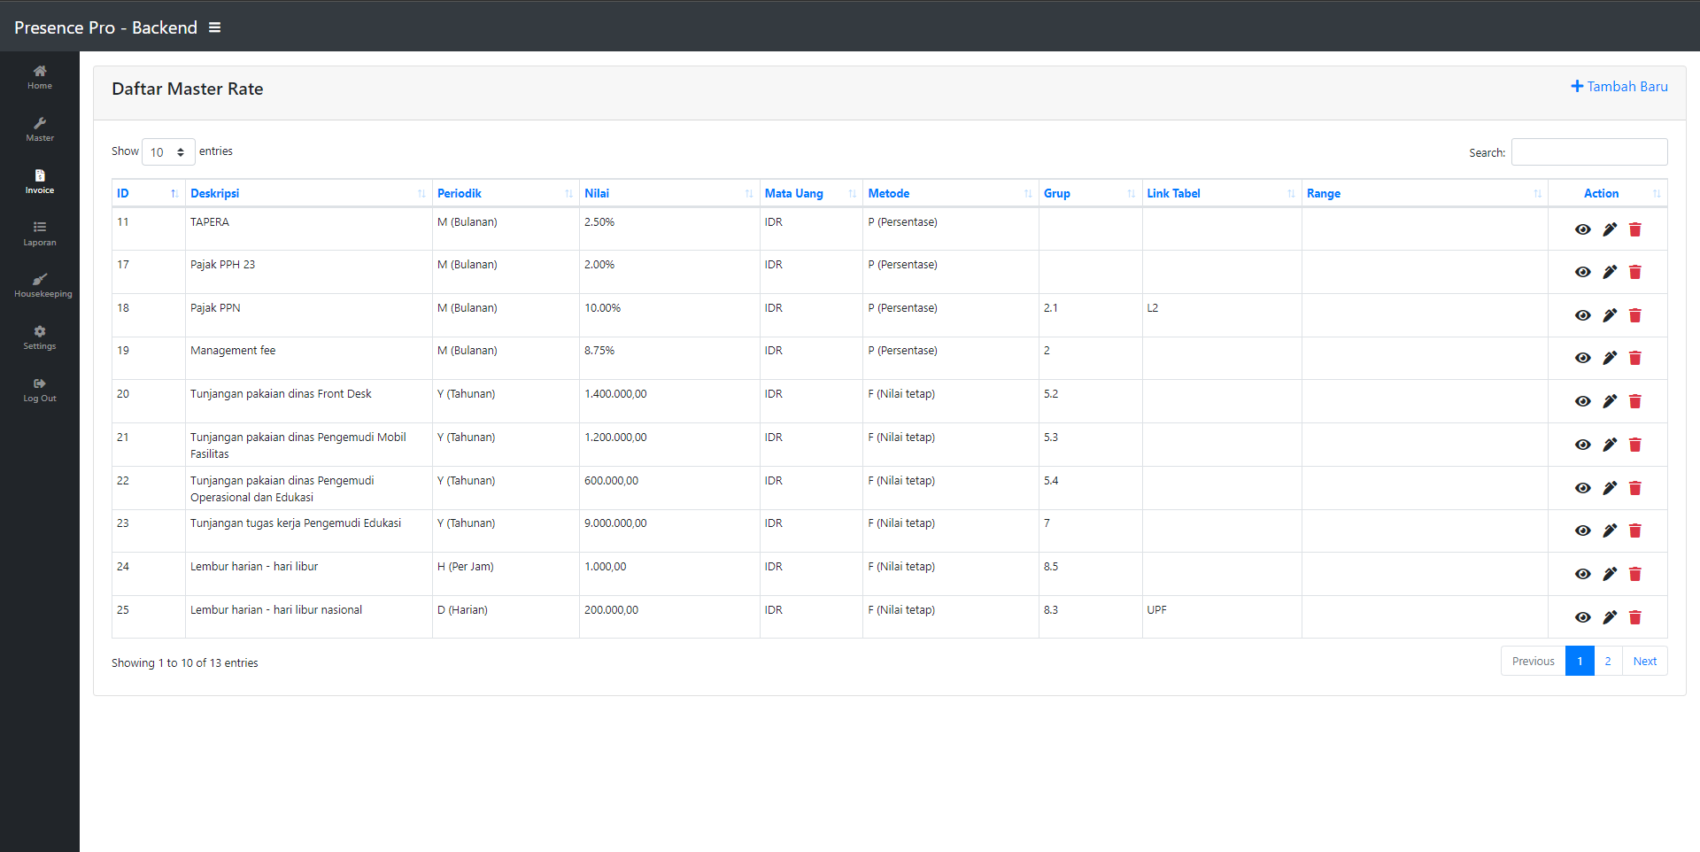The image size is (1700, 852).
Task: View details of row ID 21
Action: [1583, 445]
